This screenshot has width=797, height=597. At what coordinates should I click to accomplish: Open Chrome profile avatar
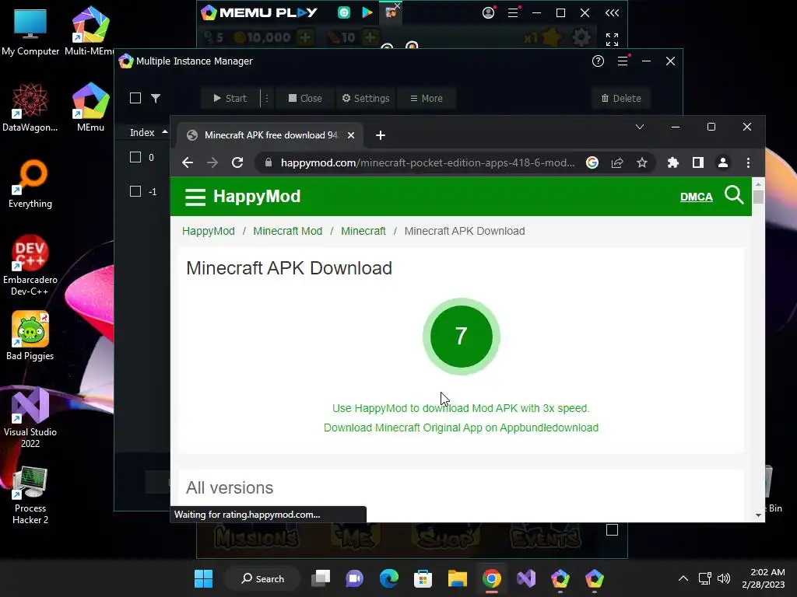[723, 162]
